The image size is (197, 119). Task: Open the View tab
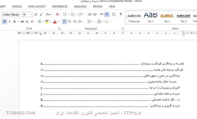coord(112,6)
